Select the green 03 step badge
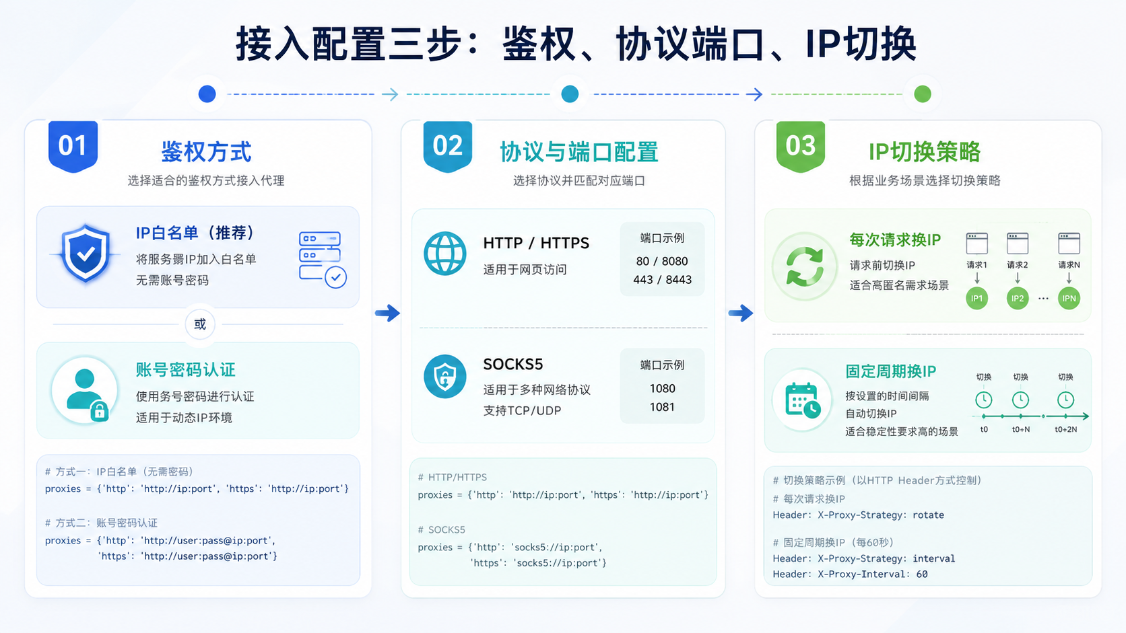 coord(801,146)
